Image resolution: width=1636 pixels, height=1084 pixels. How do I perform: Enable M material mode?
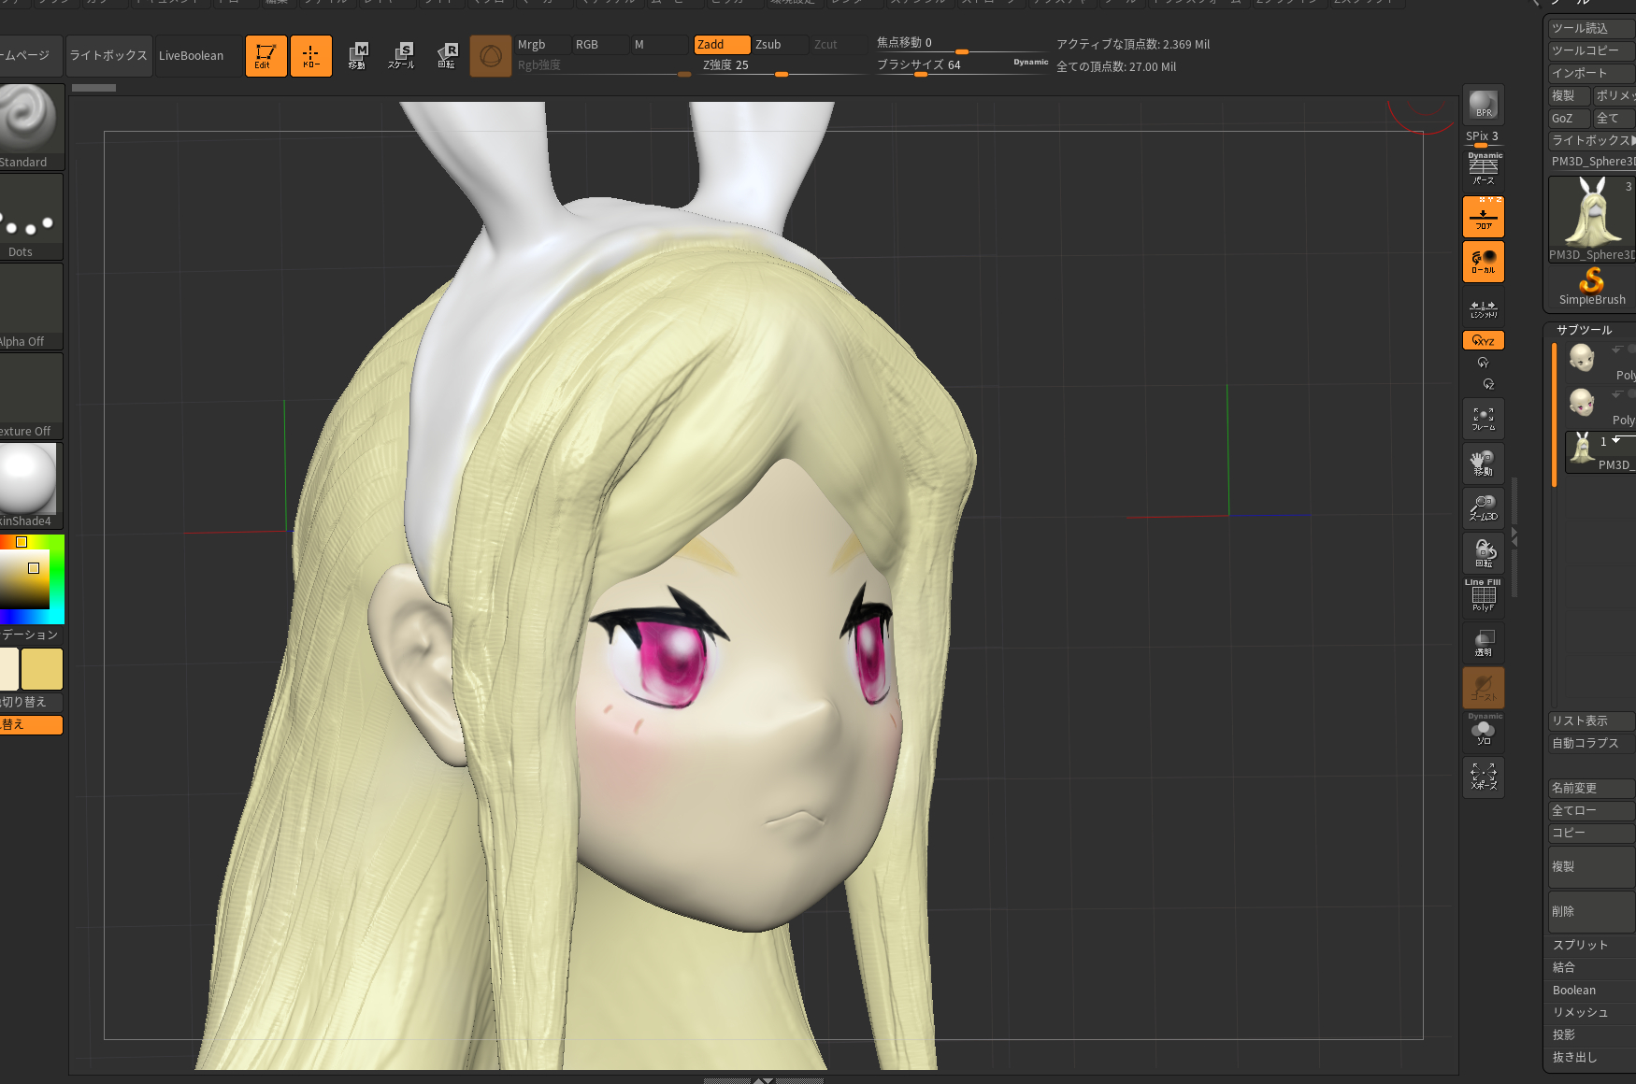click(x=660, y=45)
